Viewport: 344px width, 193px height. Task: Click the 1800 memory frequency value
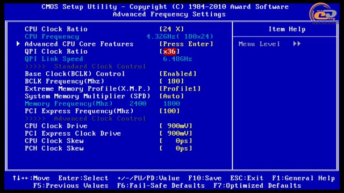click(x=171, y=103)
